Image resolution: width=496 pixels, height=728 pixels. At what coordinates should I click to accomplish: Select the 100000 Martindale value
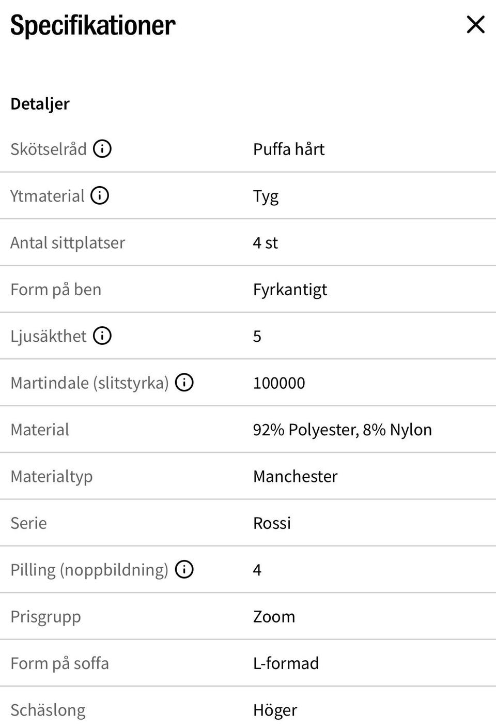pyautogui.click(x=279, y=383)
